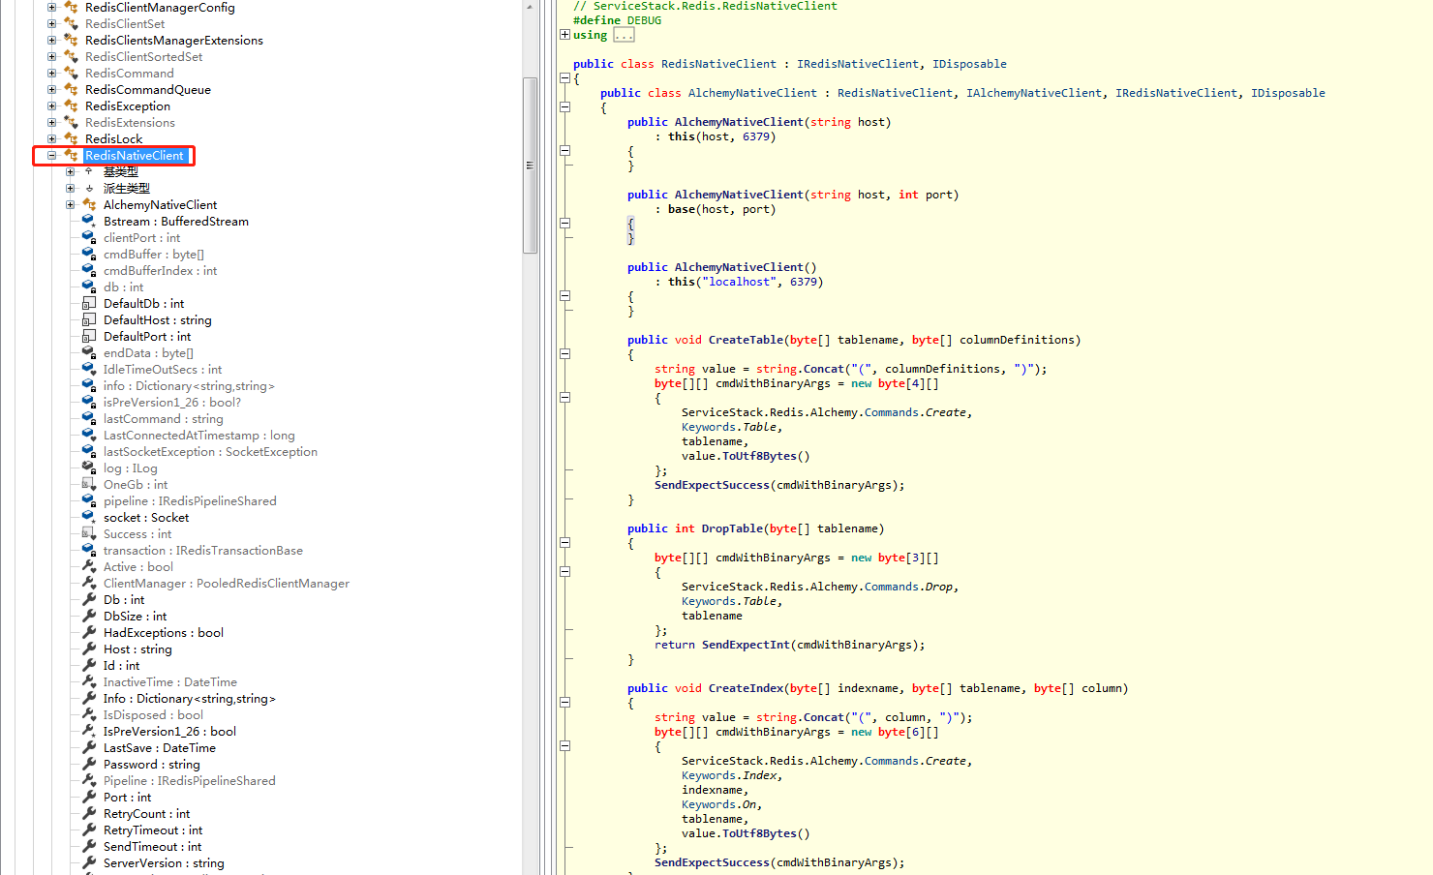Expand the RedisClientSet tree node
Image resolution: width=1433 pixels, height=875 pixels.
pos(51,23)
